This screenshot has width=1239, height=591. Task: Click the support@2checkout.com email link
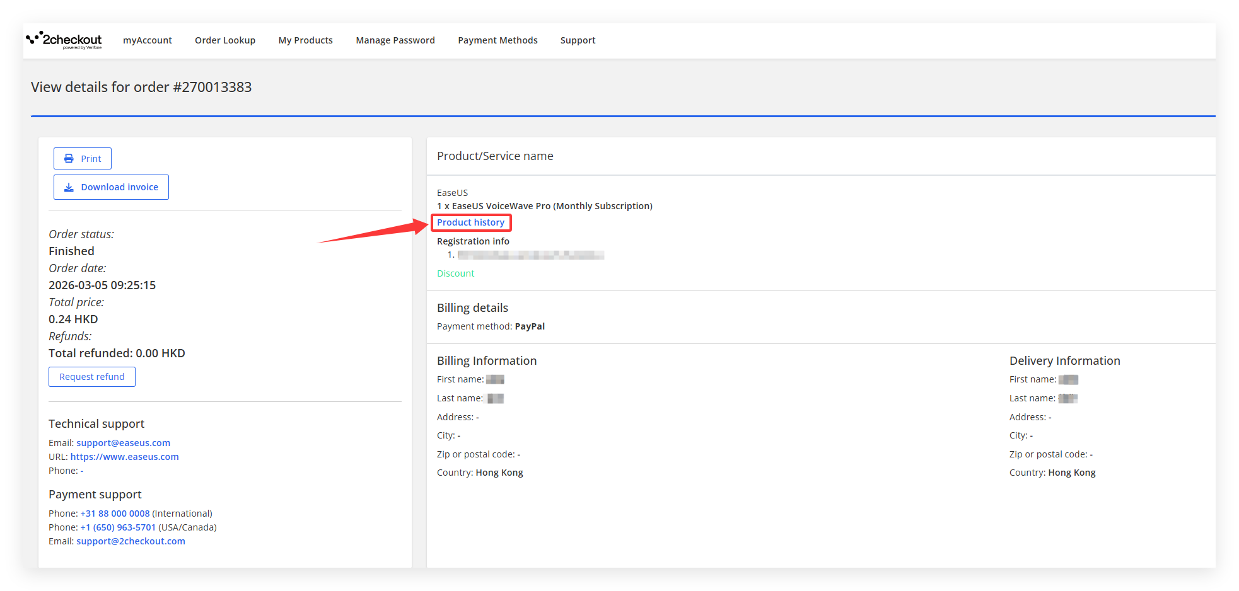[131, 541]
